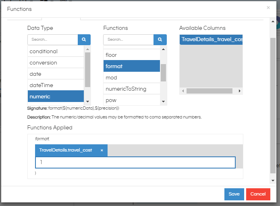Click the Functions list up arrow

[x=163, y=49]
